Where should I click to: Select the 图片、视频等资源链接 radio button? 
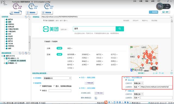pos(54,86)
